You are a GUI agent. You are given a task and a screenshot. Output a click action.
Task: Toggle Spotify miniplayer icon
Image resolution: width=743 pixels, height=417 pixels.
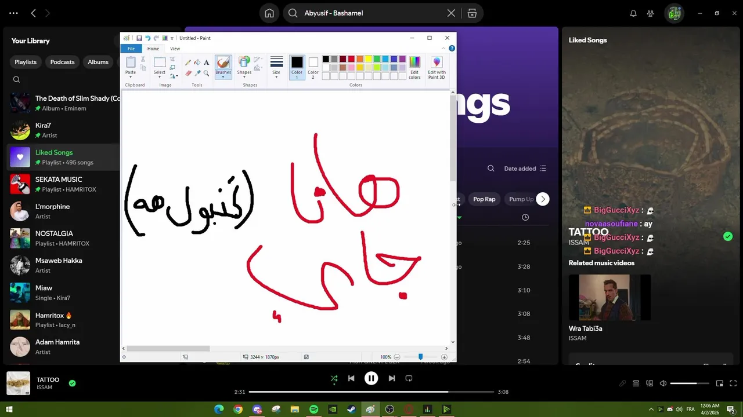point(720,383)
